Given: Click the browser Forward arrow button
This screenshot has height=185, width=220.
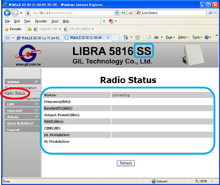Looking at the screenshot, I should [15, 13].
